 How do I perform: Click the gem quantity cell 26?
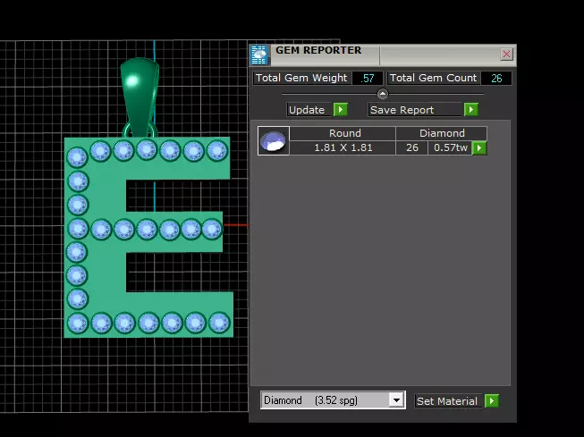click(412, 147)
